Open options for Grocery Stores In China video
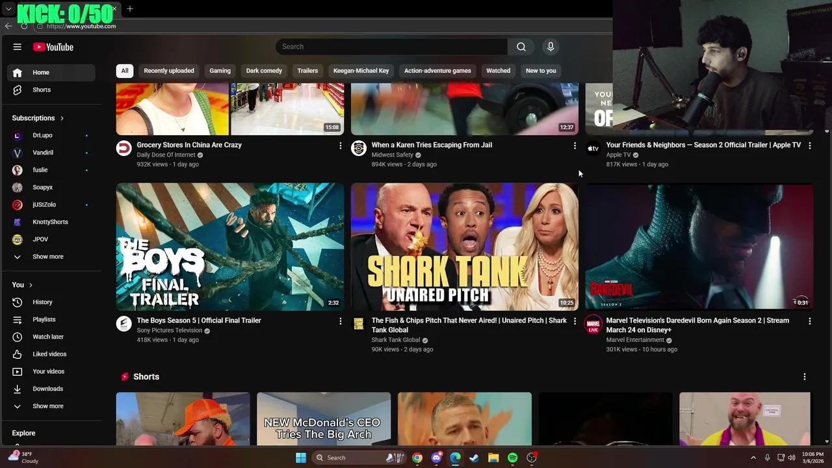832x468 pixels. coord(340,146)
